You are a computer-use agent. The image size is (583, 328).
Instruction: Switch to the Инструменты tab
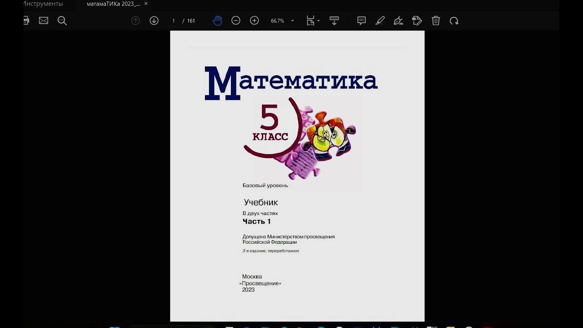43,4
